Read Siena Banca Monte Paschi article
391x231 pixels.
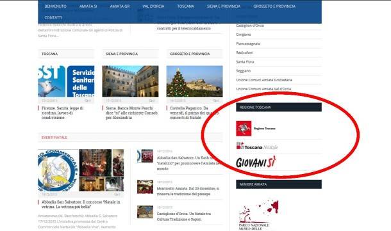pyautogui.click(x=131, y=113)
